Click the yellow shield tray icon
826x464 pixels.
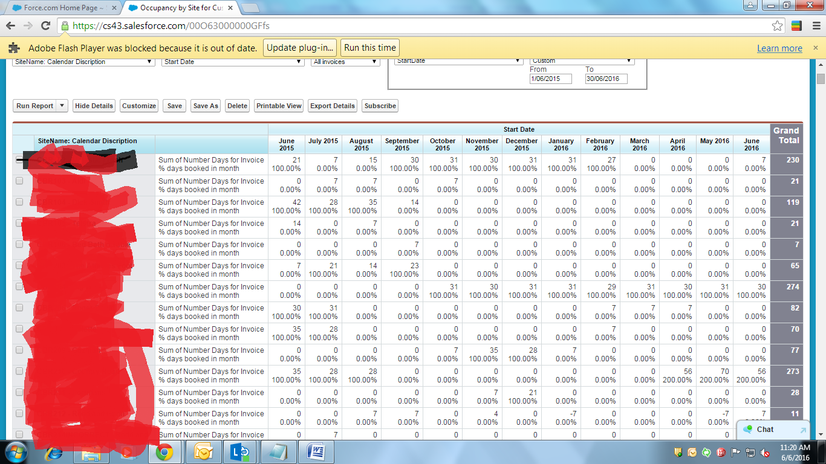point(678,453)
